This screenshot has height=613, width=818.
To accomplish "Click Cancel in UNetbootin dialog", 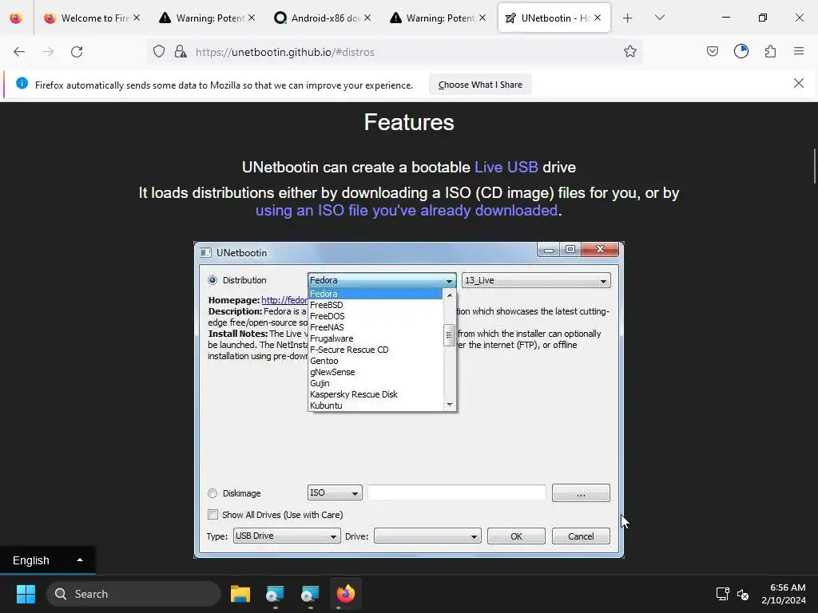I will [581, 536].
